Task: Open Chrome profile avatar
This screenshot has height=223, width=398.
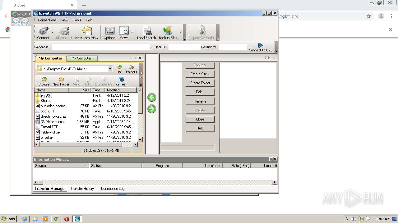Action: coord(381,16)
